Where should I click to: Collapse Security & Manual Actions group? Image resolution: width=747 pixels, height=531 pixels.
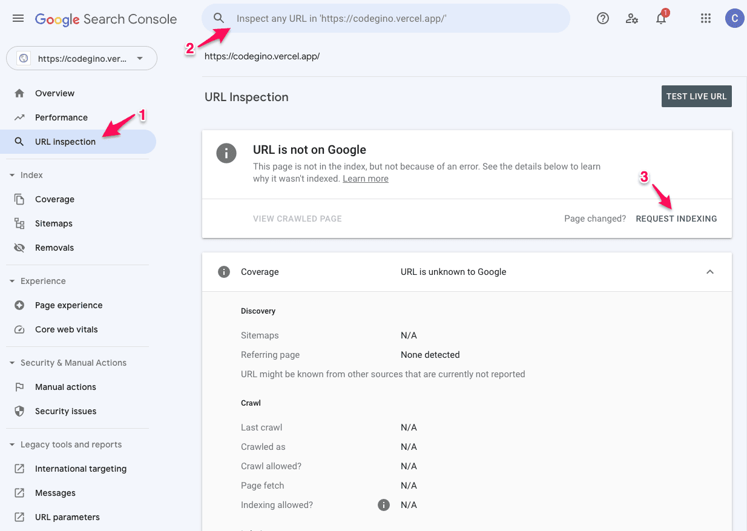12,363
